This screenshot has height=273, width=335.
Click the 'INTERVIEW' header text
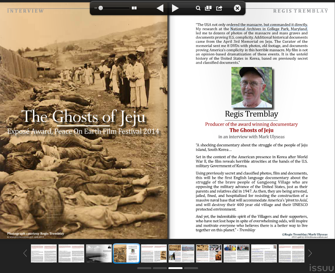tap(25, 11)
